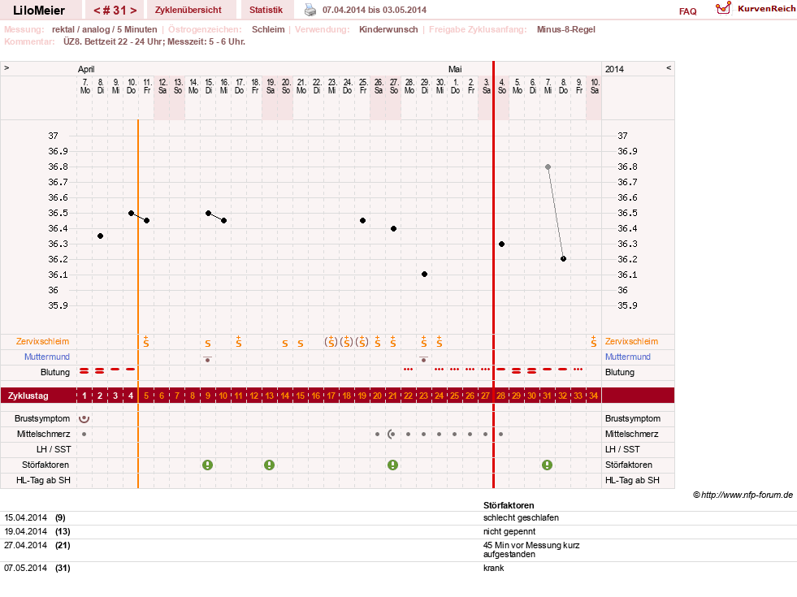
Task: Click the 'krank' entry
Action: pyautogui.click(x=493, y=568)
